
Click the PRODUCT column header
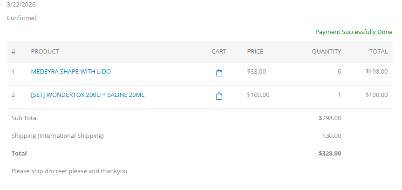click(x=45, y=52)
